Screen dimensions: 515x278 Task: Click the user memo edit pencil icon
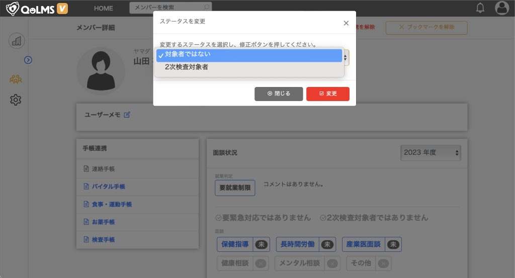[x=127, y=115]
